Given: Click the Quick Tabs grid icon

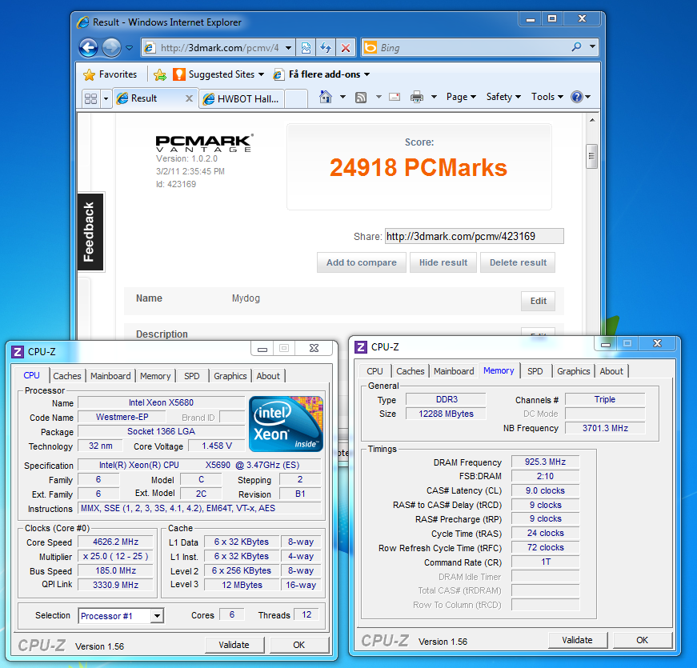Looking at the screenshot, I should [90, 98].
